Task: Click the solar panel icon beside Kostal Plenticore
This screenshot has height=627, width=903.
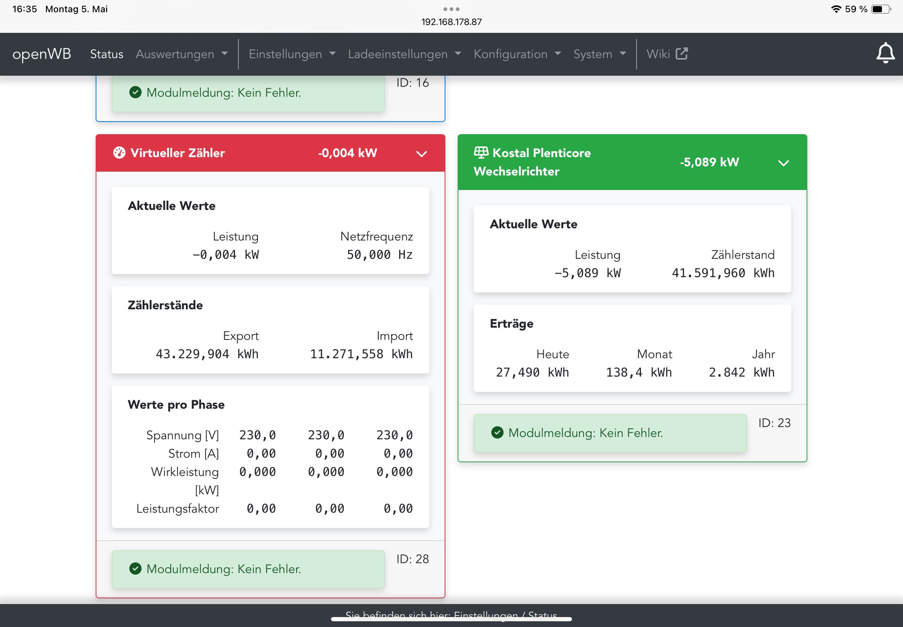Action: [481, 153]
